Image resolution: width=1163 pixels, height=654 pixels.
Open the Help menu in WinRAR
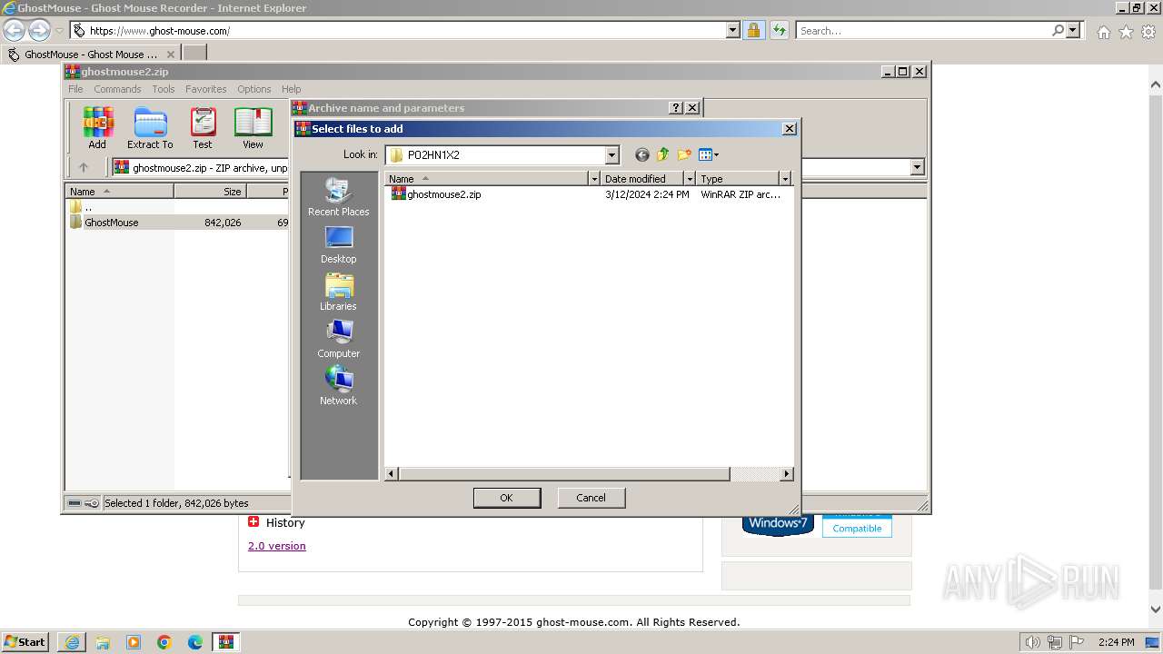[x=291, y=89]
